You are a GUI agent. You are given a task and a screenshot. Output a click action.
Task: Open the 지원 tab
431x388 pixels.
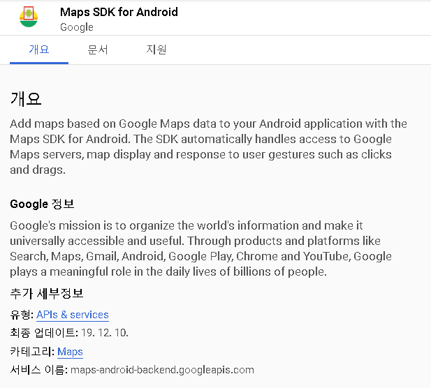tap(156, 50)
